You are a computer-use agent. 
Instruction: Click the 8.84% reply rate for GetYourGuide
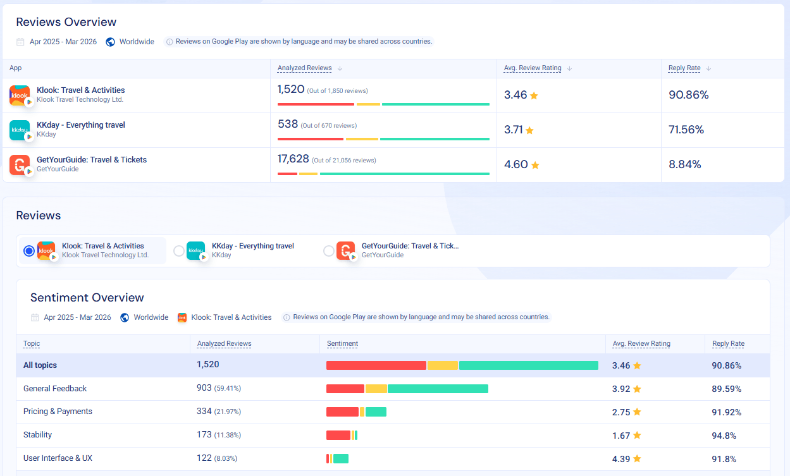click(685, 165)
